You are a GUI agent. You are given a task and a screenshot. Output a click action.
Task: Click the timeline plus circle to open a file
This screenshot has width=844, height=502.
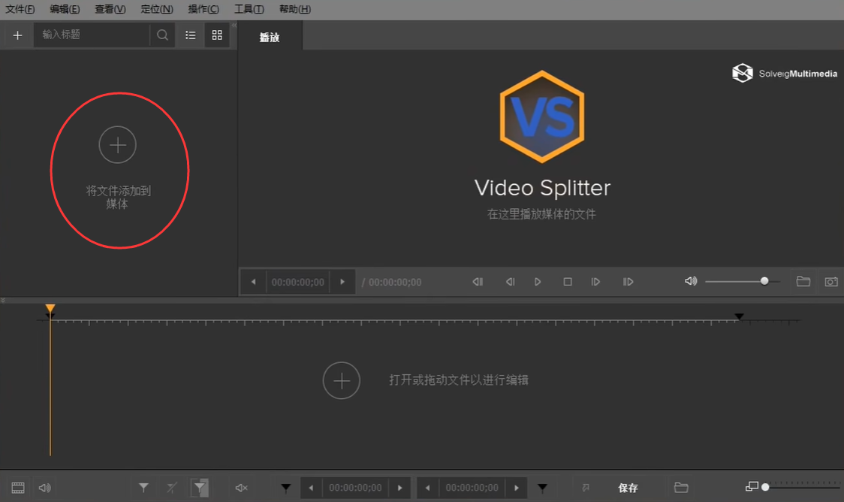[x=341, y=381]
